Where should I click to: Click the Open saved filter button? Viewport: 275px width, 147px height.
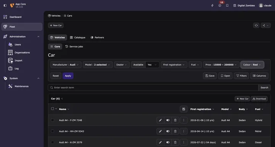pos(225,76)
